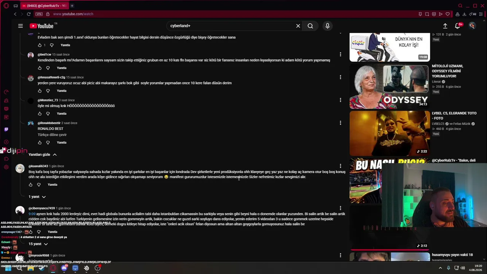This screenshot has width=487, height=274.
Task: Click 'Türkçe diline çevir' translate link
Action: (52, 135)
